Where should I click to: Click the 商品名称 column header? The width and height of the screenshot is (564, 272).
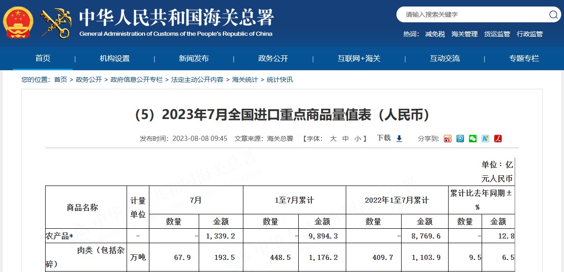coord(82,207)
